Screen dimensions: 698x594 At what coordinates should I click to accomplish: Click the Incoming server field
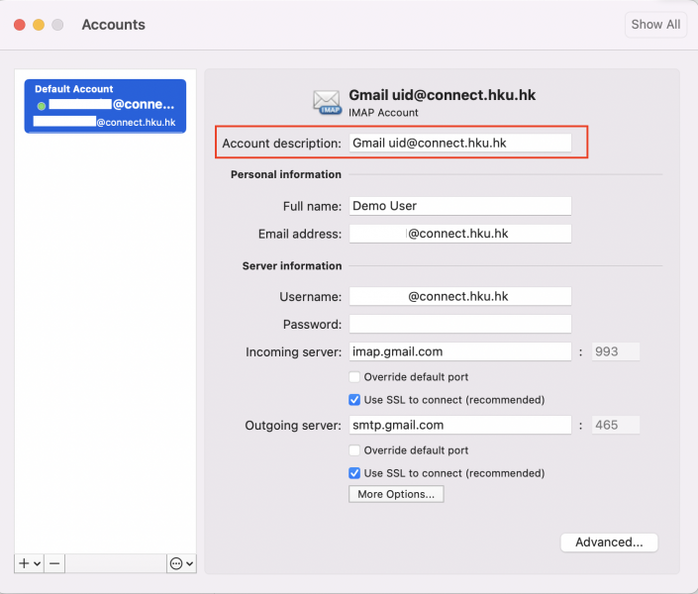459,351
